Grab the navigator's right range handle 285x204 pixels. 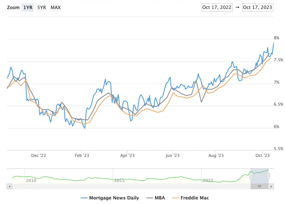pos(268,176)
